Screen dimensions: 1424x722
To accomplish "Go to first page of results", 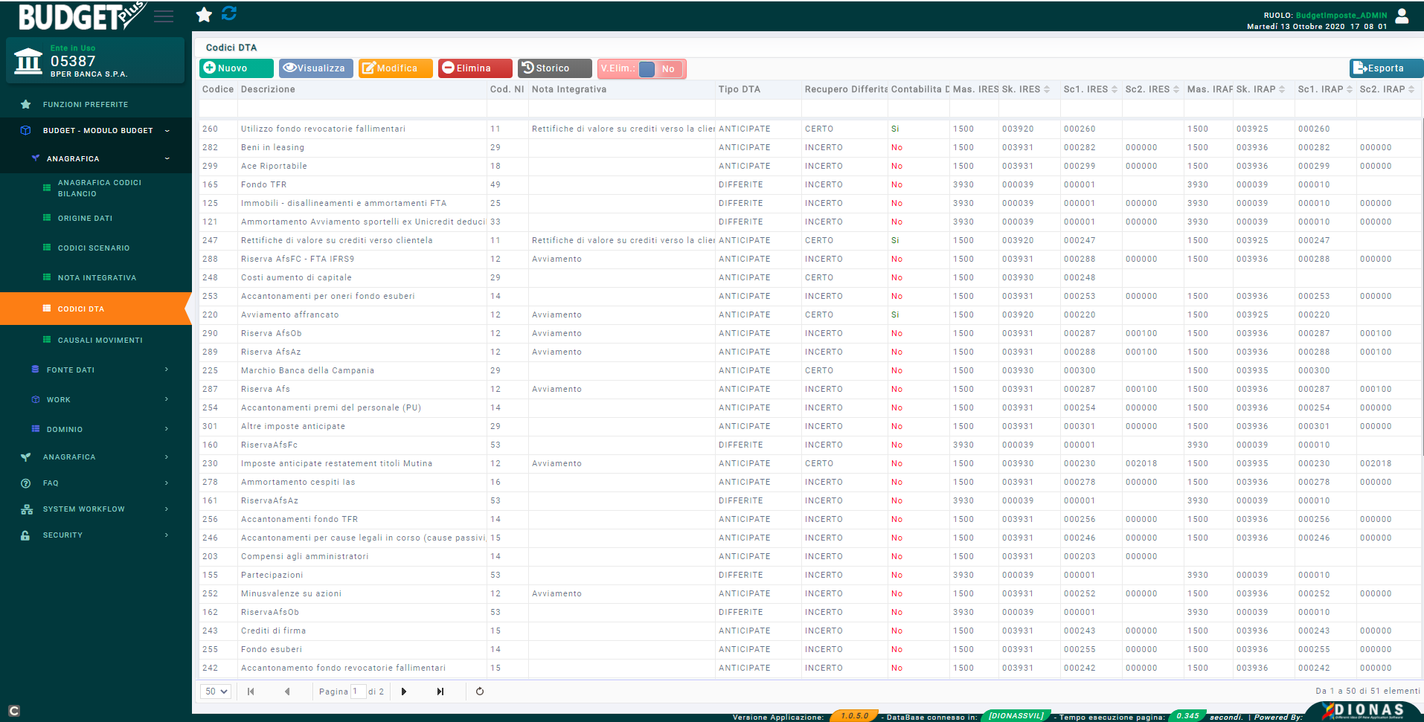I will 251,692.
